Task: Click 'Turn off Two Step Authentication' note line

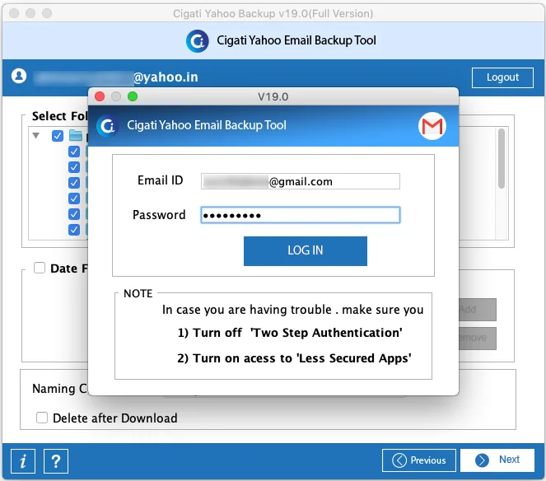Action: 290,333
